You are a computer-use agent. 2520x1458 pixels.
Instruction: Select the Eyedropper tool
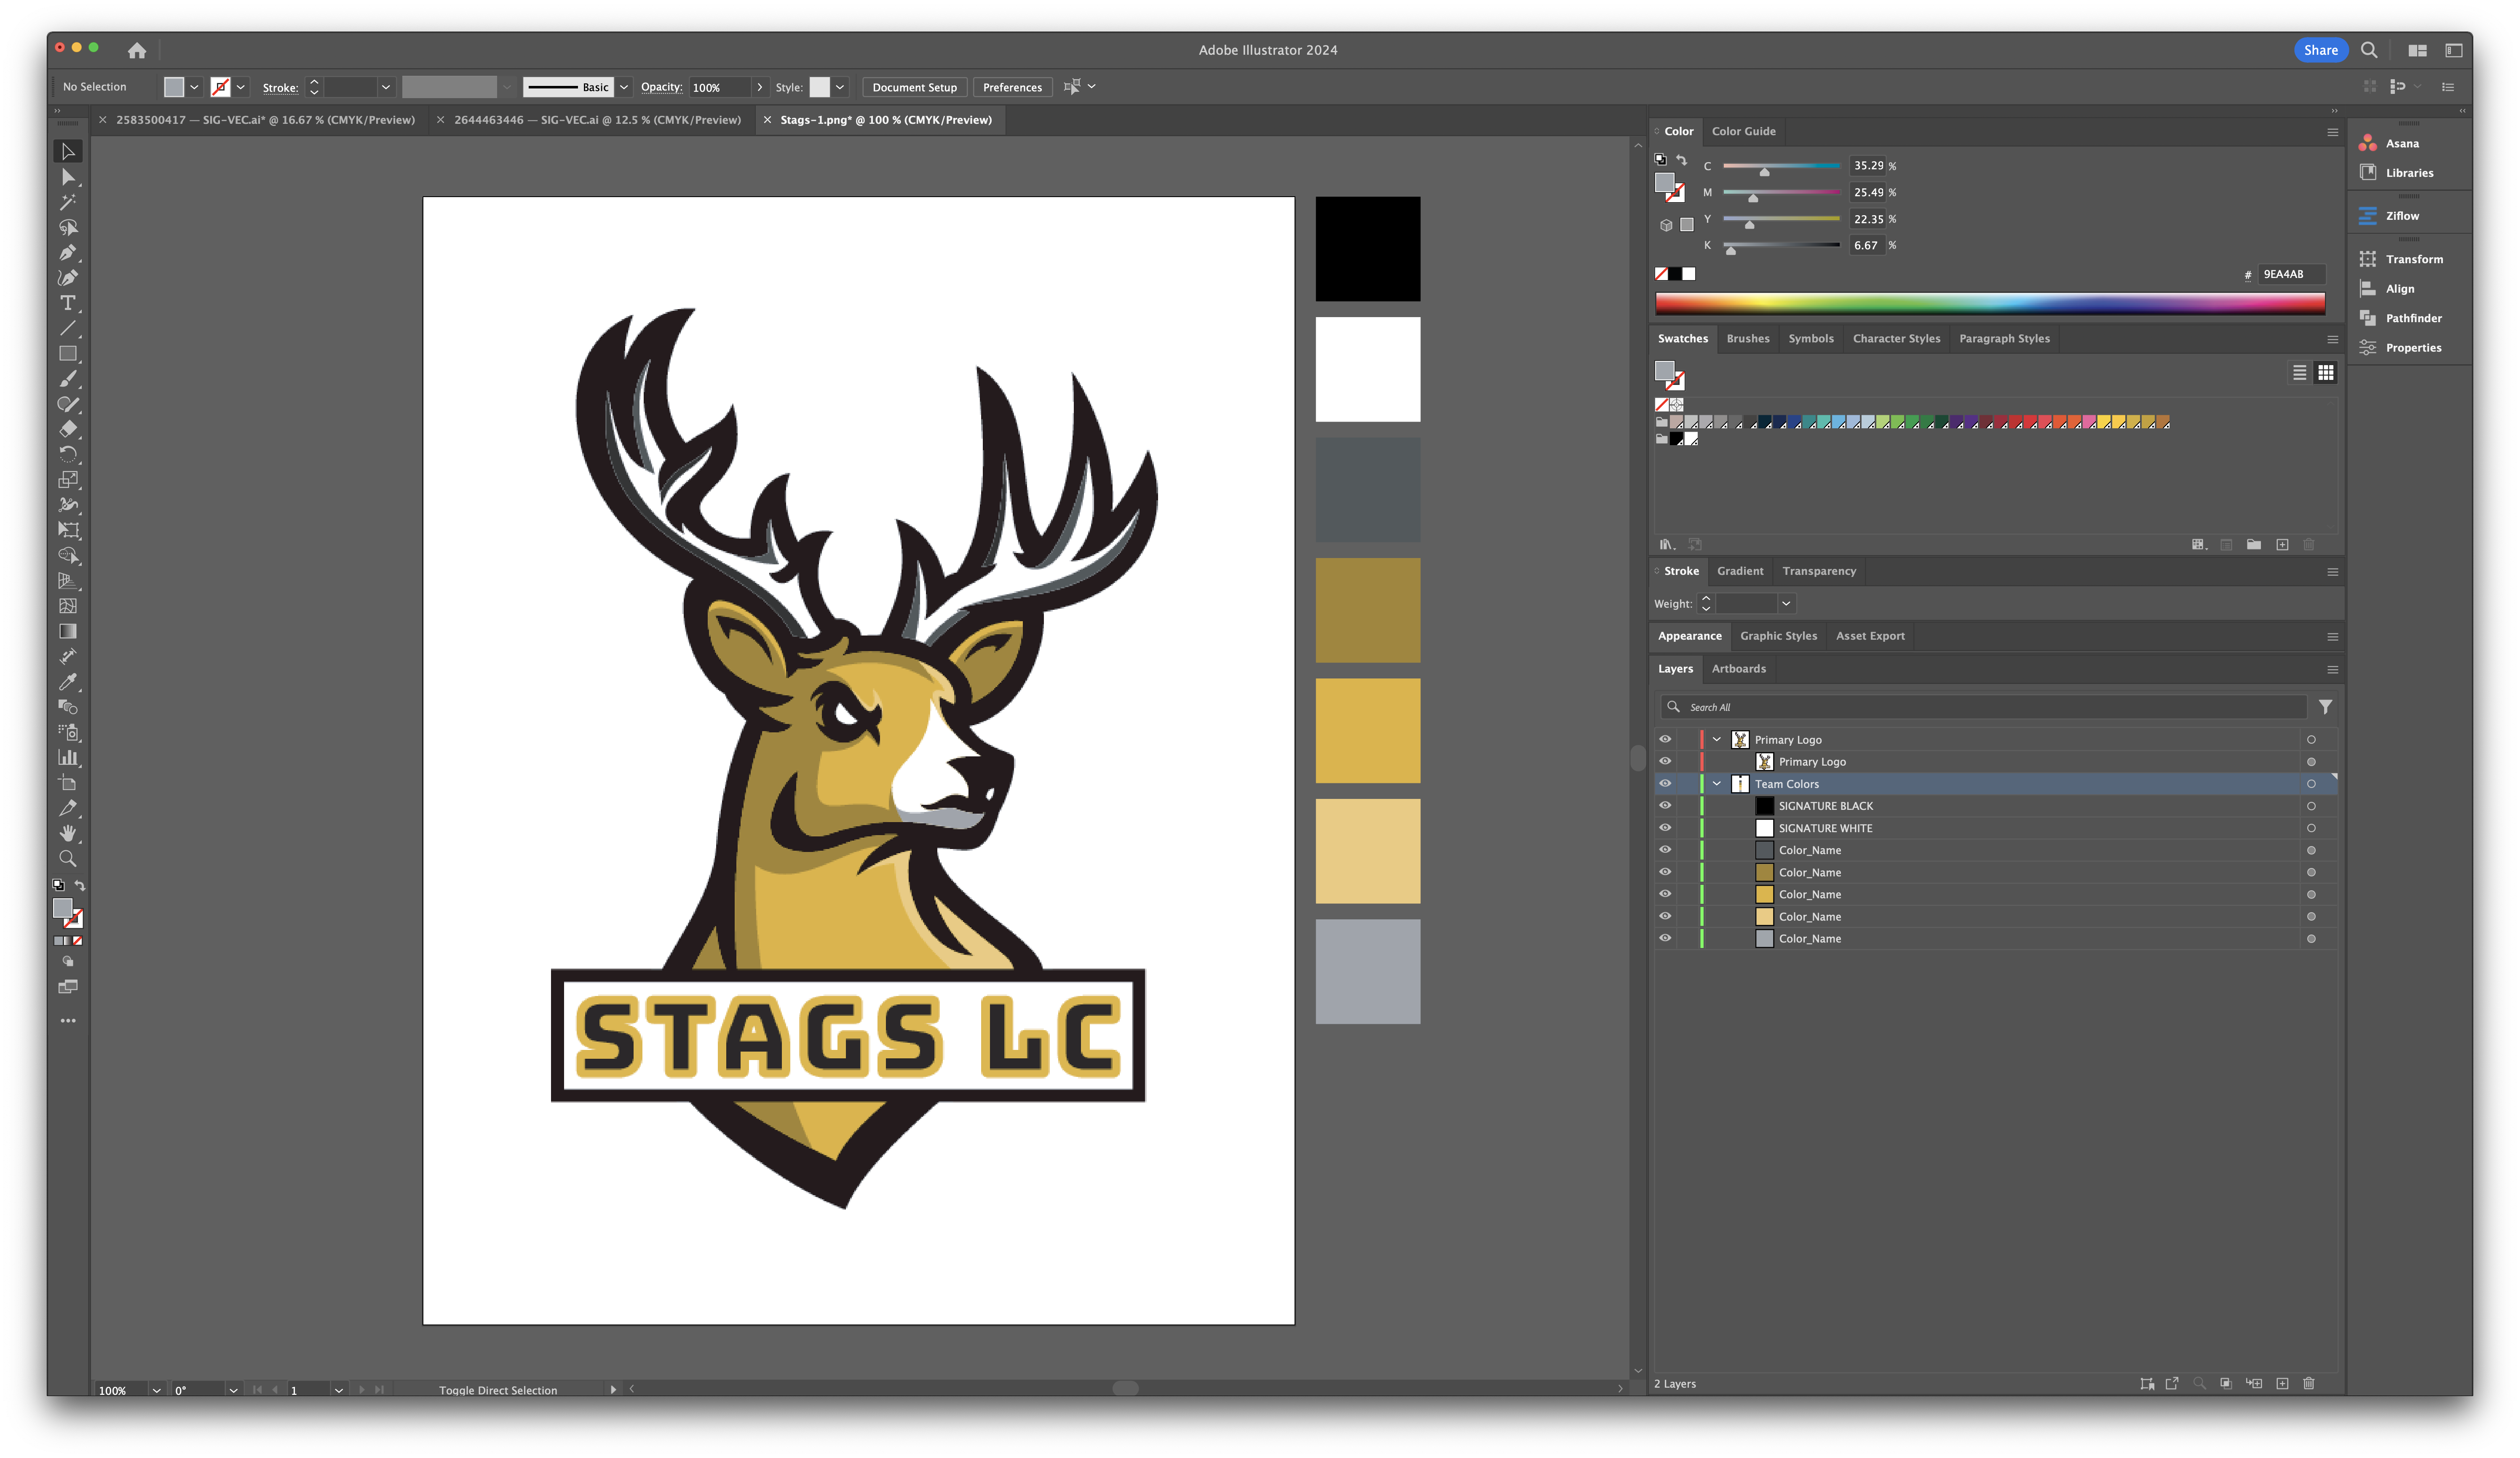[67, 682]
